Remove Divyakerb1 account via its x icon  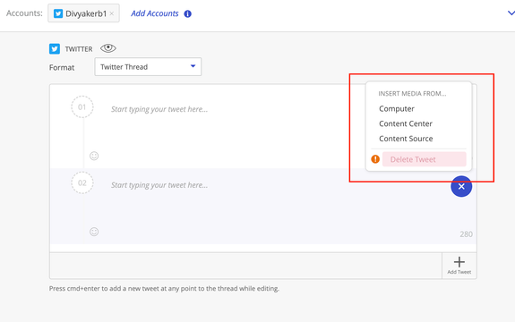coord(112,13)
